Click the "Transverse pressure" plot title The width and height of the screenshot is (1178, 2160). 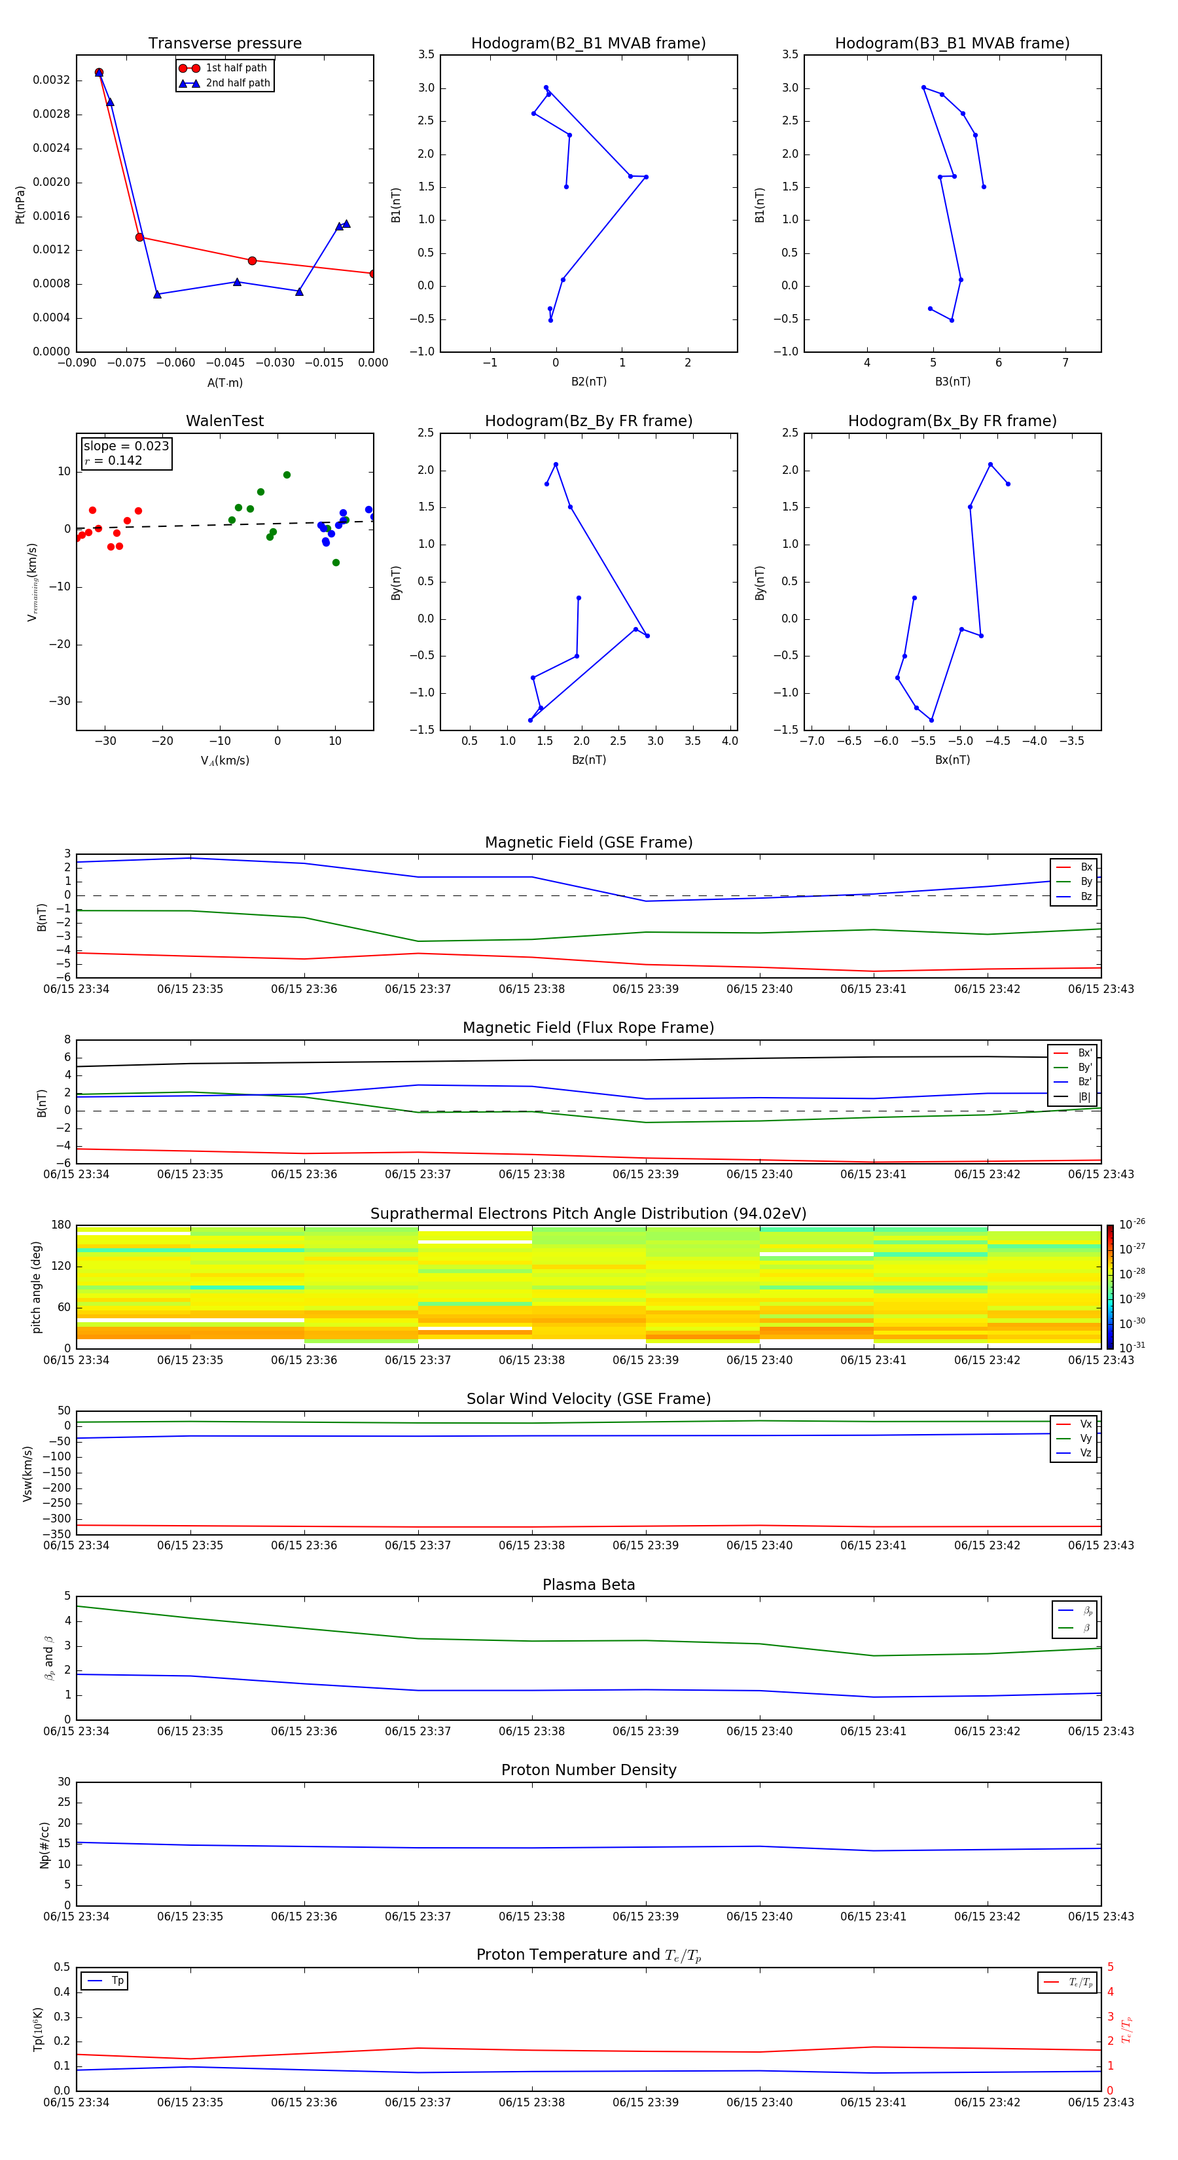click(x=224, y=43)
